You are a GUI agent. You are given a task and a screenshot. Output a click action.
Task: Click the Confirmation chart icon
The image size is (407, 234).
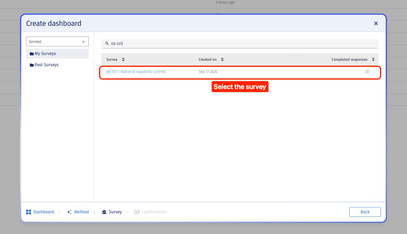point(137,212)
